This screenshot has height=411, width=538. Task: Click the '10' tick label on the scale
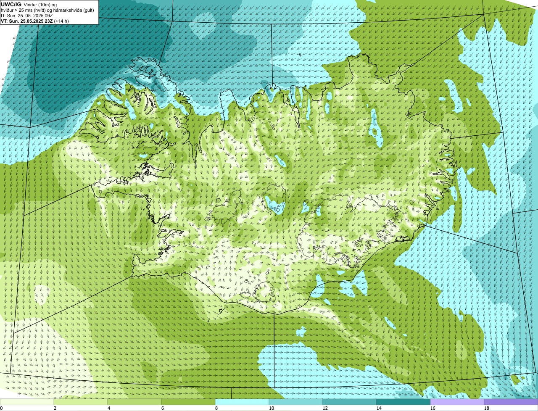point(271,408)
